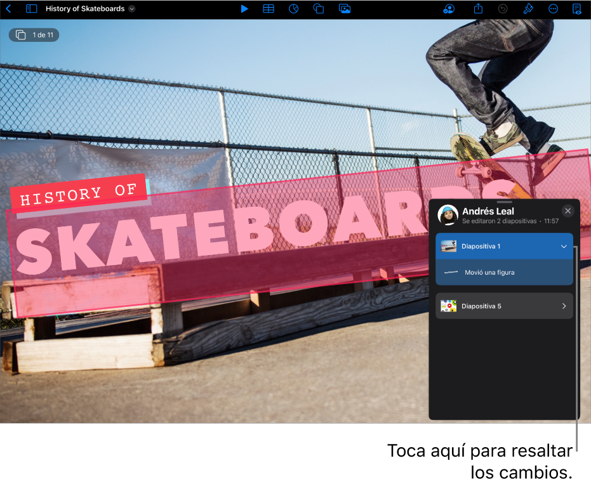
Task: Play the slideshow
Action: pos(244,9)
